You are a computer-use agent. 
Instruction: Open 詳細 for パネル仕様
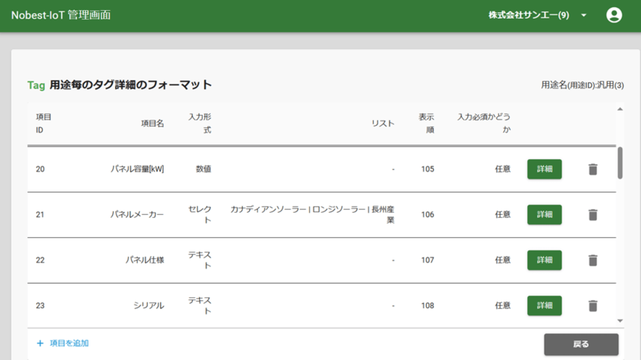pyautogui.click(x=544, y=260)
